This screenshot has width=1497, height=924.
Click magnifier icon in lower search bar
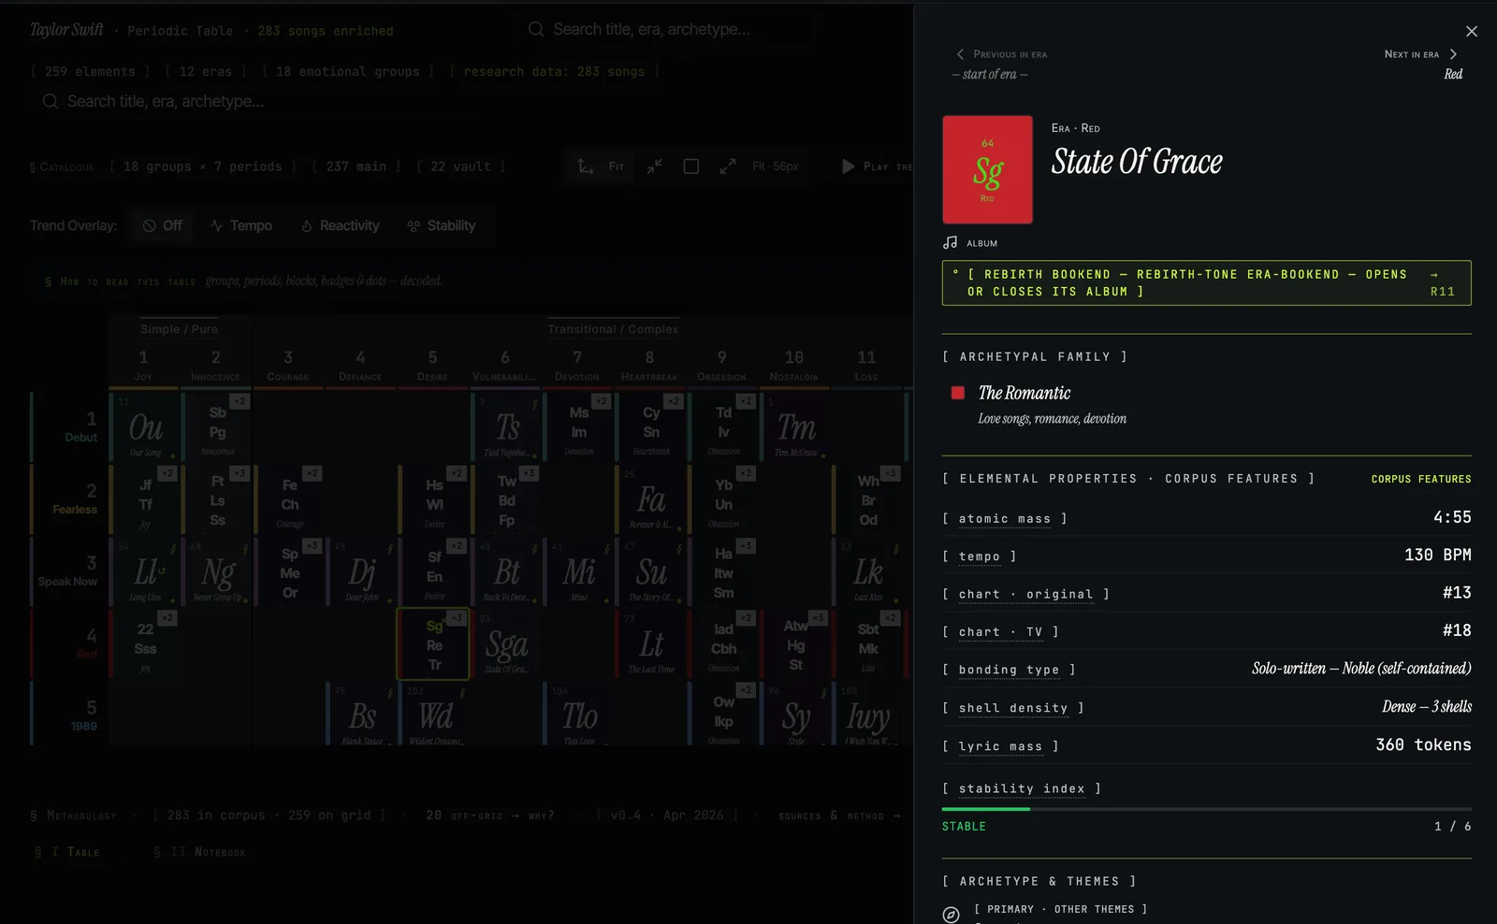click(x=51, y=101)
